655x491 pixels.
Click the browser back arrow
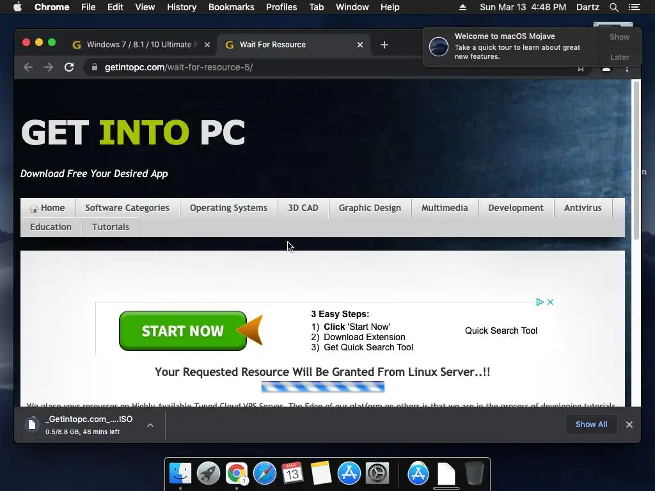click(28, 67)
